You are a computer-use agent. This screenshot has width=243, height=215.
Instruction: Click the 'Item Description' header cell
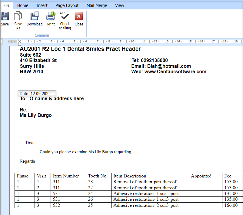click(x=150, y=176)
